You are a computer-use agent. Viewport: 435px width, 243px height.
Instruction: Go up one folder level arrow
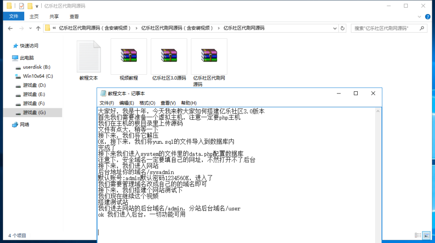[x=38, y=28]
